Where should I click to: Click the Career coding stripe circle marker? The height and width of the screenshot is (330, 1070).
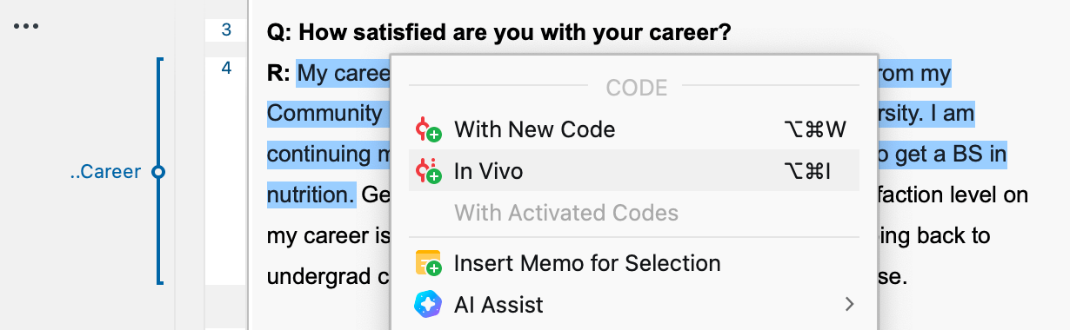coord(157,172)
